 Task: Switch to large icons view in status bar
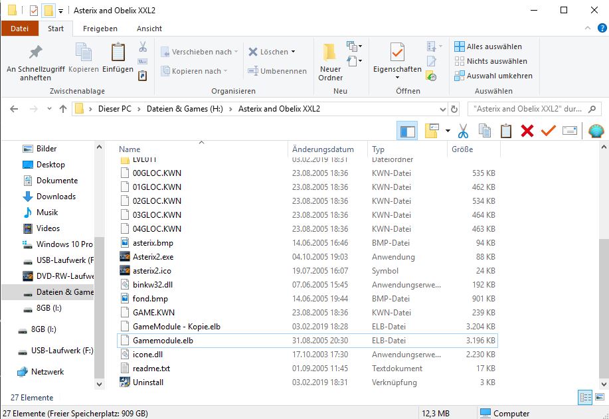click(x=600, y=397)
